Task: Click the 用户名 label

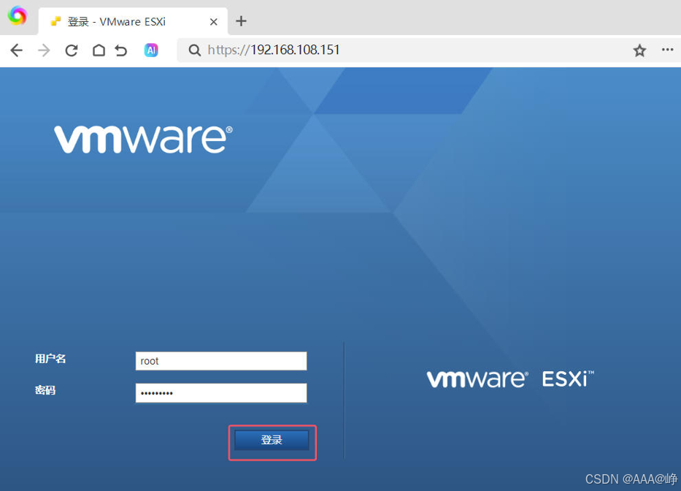Action: pos(50,359)
